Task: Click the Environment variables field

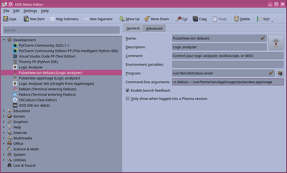Action: coord(228,64)
